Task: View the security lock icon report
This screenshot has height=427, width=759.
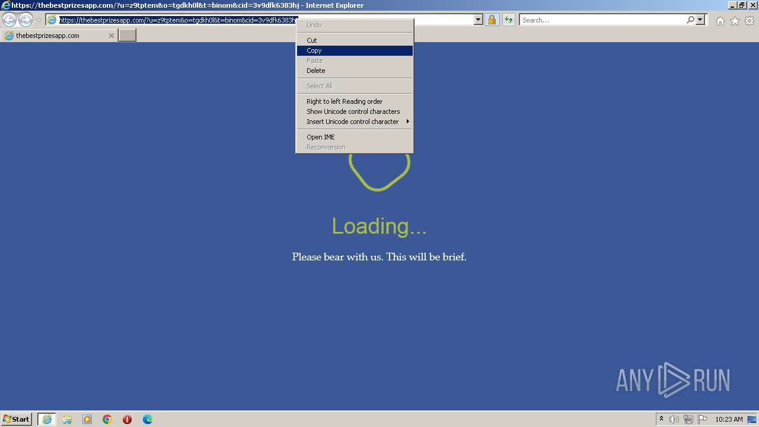Action: pyautogui.click(x=492, y=20)
